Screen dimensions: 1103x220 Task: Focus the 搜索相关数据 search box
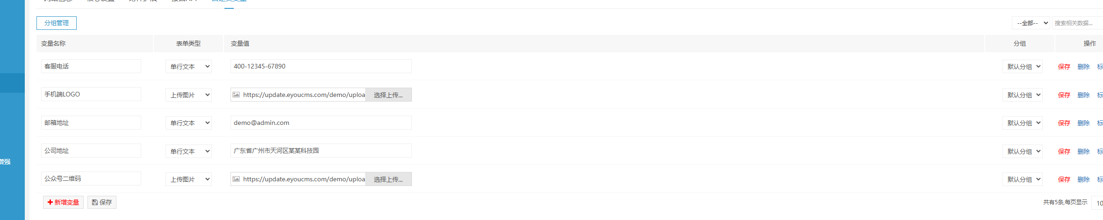[x=1077, y=23]
